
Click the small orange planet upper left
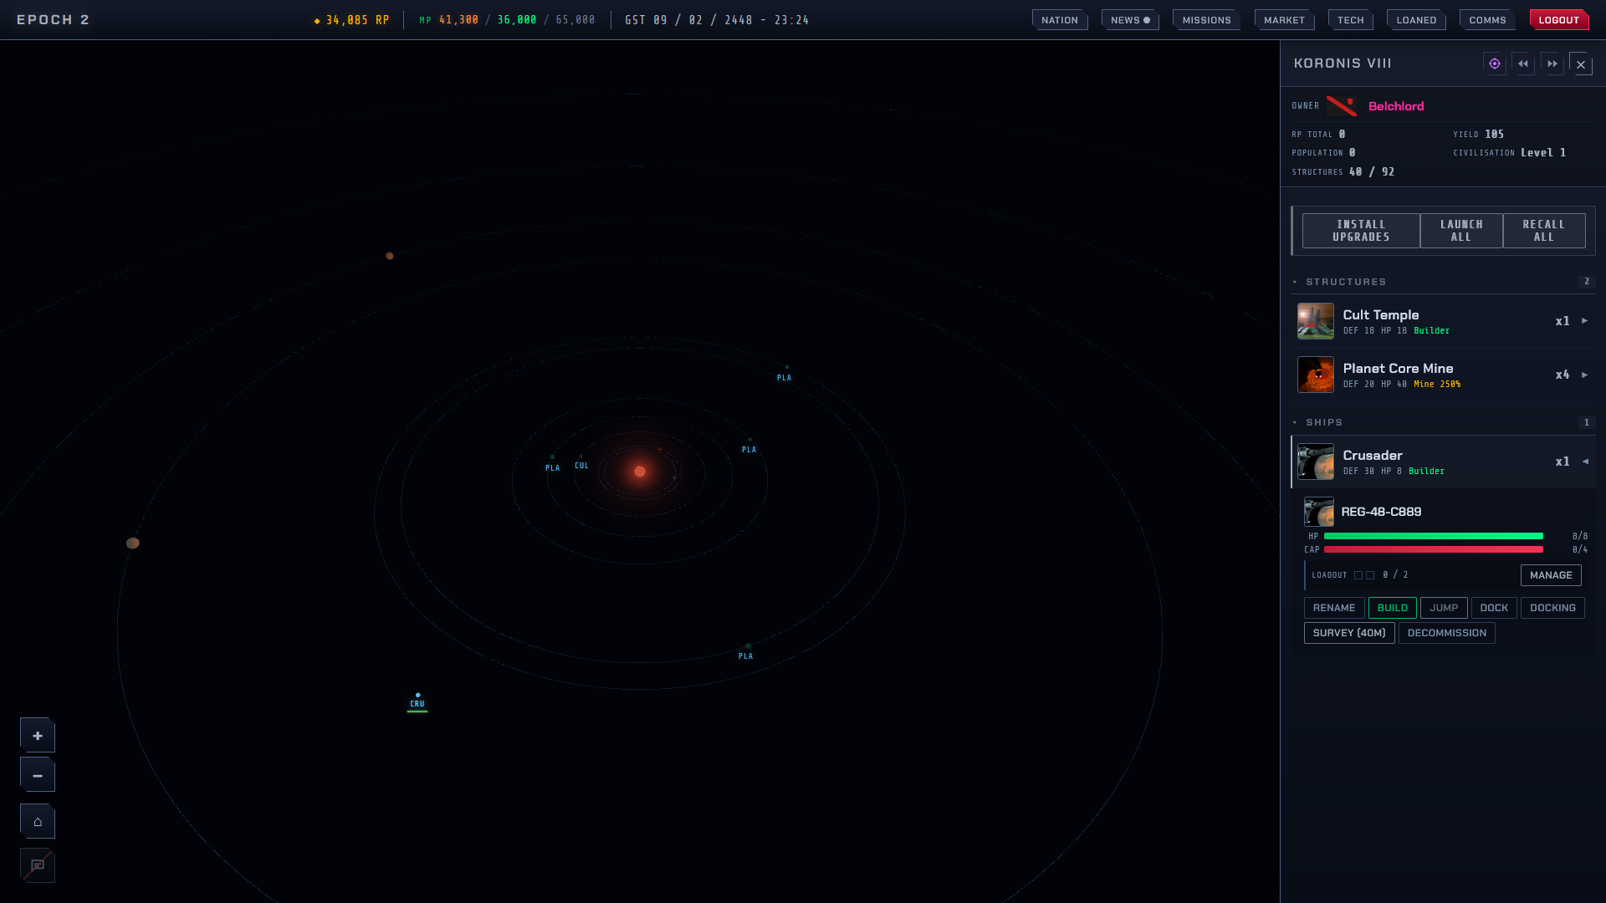pos(390,256)
